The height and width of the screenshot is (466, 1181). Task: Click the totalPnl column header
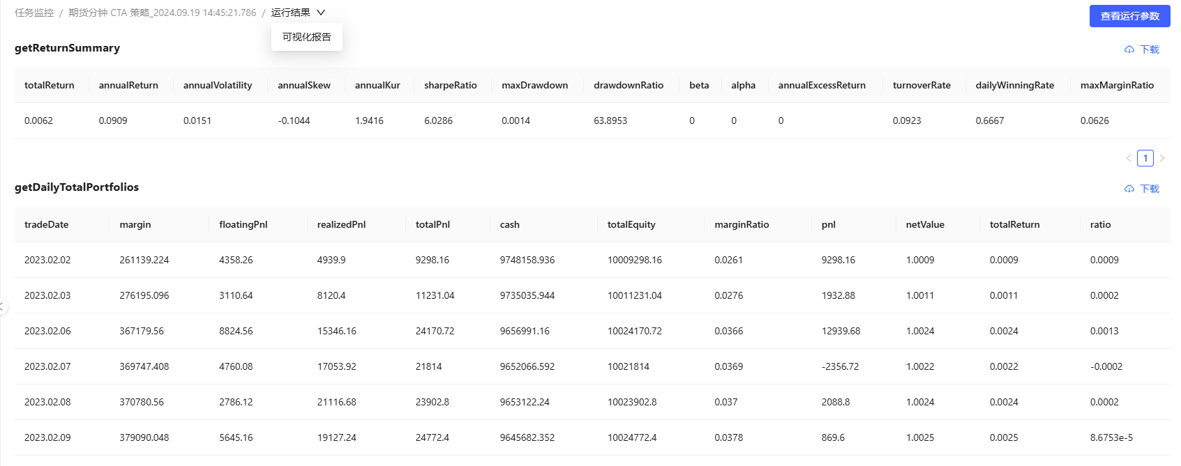[x=432, y=224]
